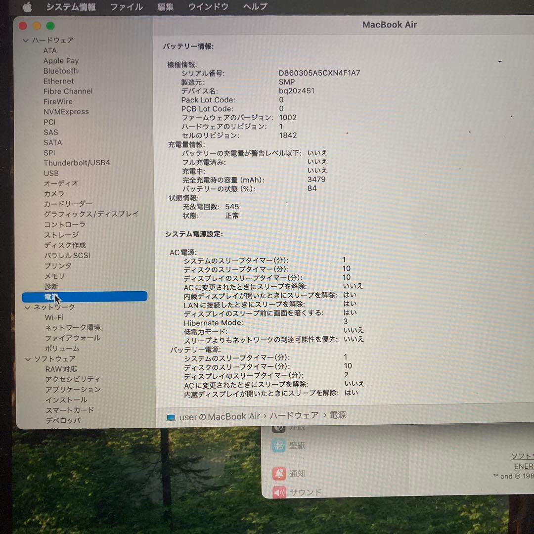Open the ウインドウ menu
Viewport: 534px width, 534px height.
(208, 7)
